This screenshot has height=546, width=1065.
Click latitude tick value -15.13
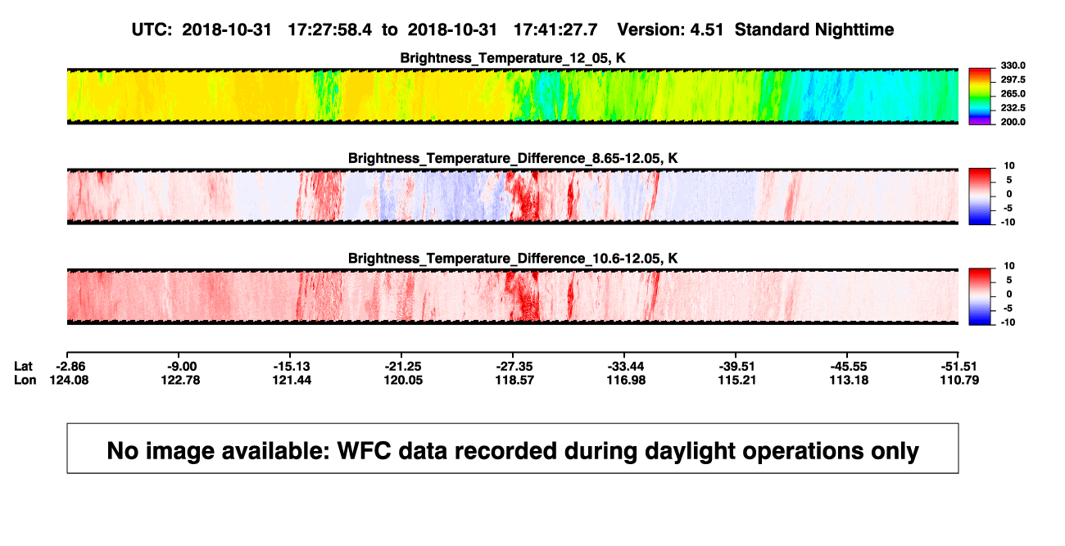tap(292, 367)
